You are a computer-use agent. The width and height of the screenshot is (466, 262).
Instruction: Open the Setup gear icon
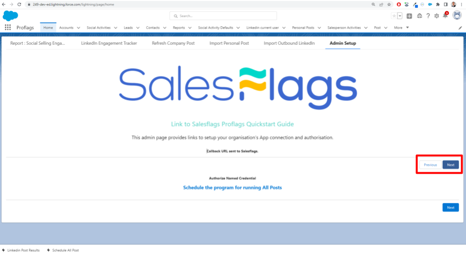pyautogui.click(x=436, y=16)
